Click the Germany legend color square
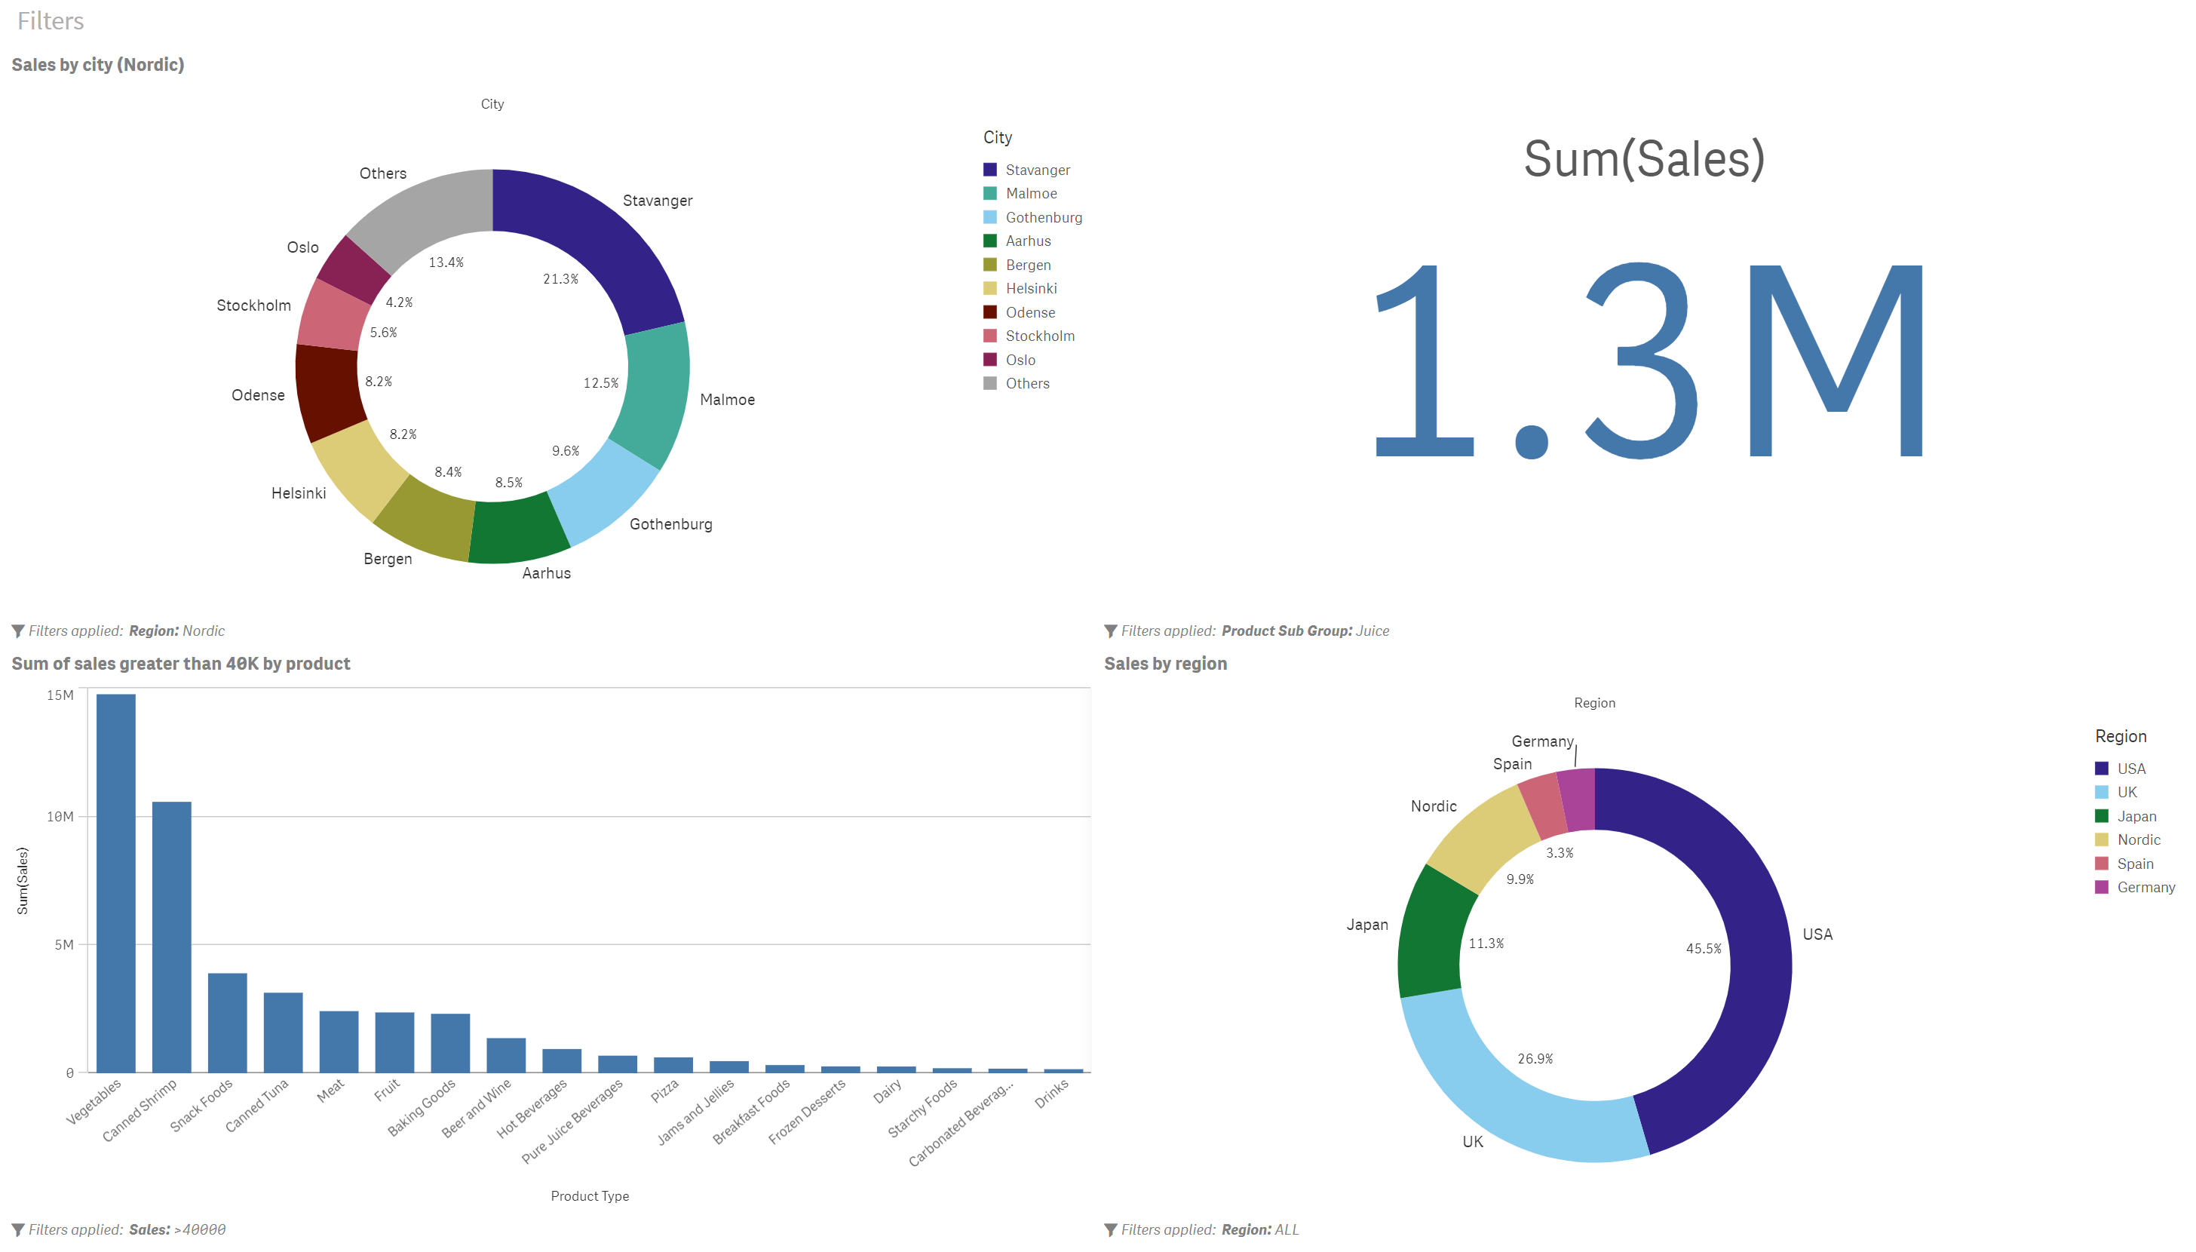Image resolution: width=2196 pixels, height=1252 pixels. [2102, 888]
